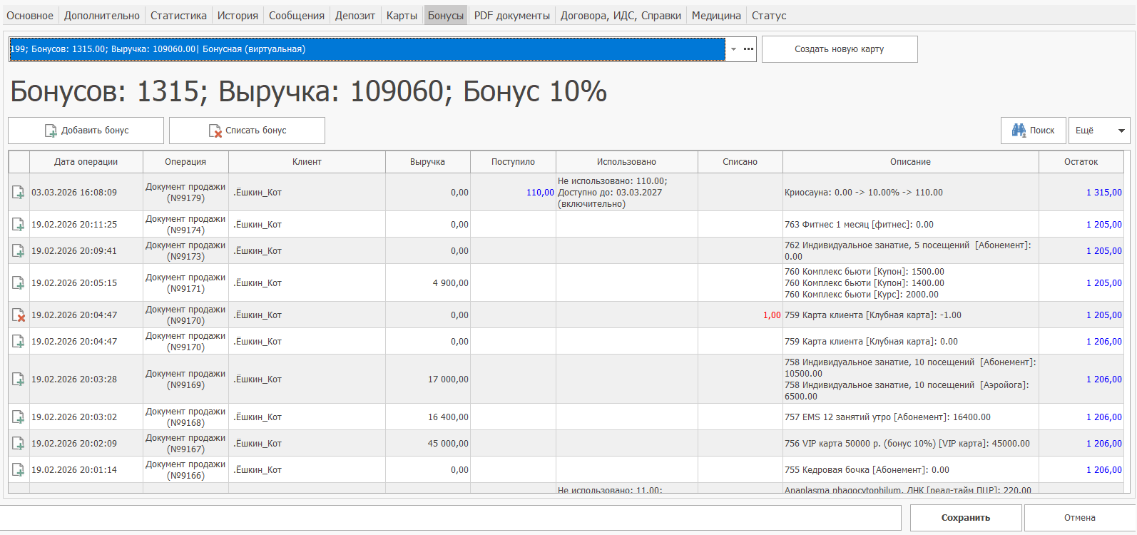Click the Списать бонус button
This screenshot has width=1137, height=535.
click(247, 131)
